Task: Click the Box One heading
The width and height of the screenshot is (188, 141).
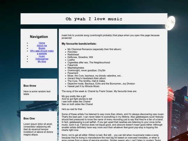Action: (x=29, y=118)
